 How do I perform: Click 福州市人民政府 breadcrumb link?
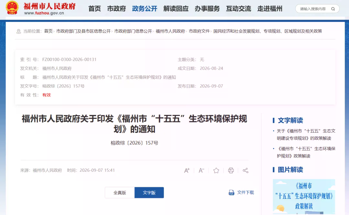pyautogui.click(x=170, y=31)
